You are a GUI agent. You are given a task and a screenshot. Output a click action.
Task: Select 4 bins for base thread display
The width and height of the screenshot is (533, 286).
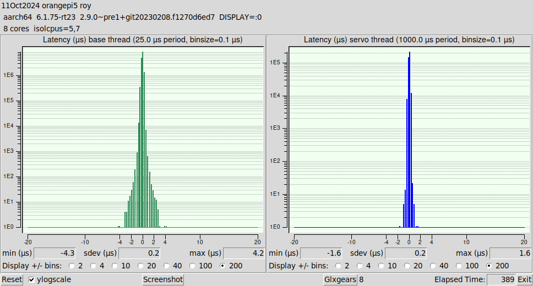point(93,266)
